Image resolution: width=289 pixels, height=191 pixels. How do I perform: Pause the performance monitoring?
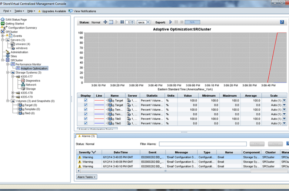122,22
